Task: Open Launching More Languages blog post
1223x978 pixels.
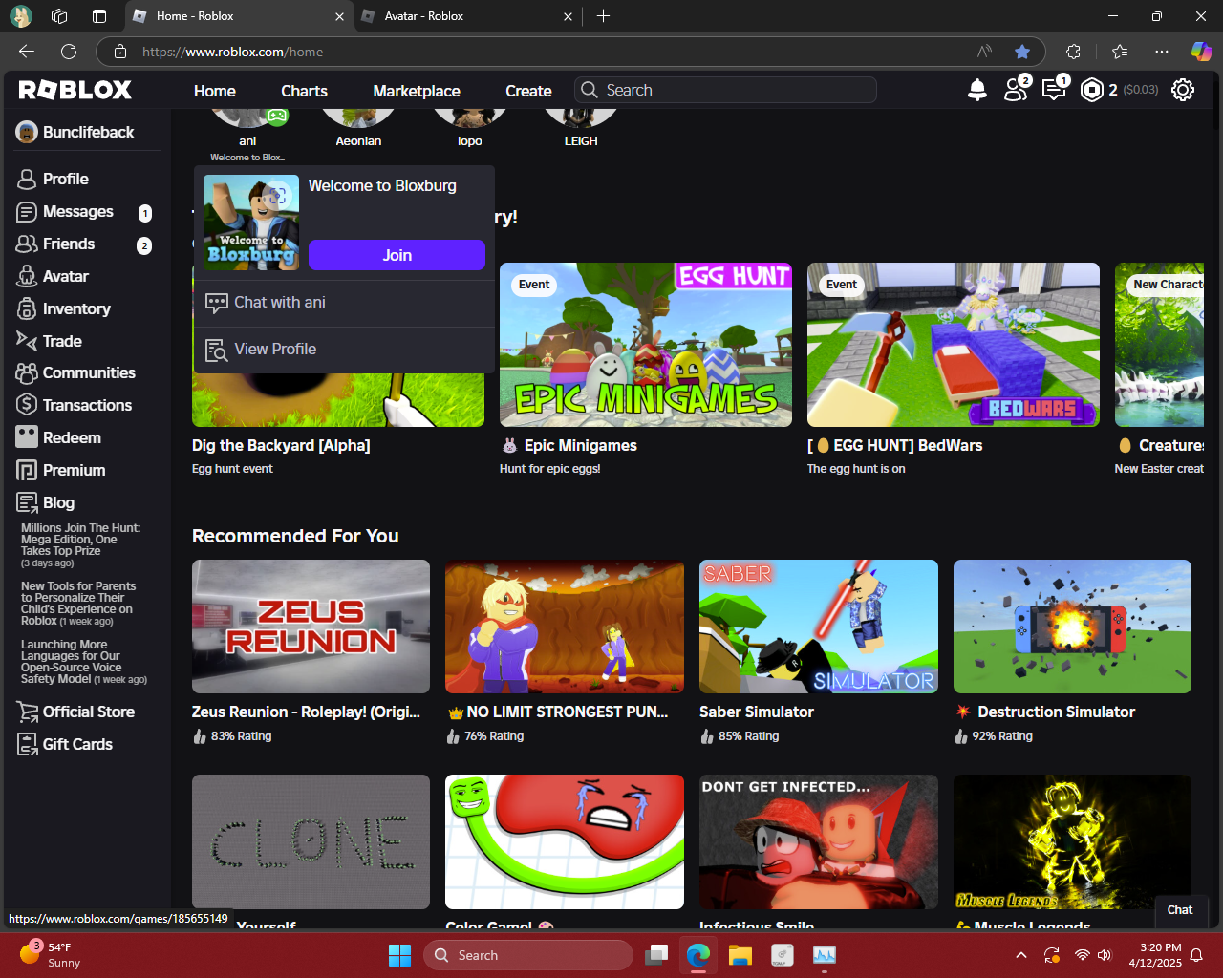Action: pos(84,662)
